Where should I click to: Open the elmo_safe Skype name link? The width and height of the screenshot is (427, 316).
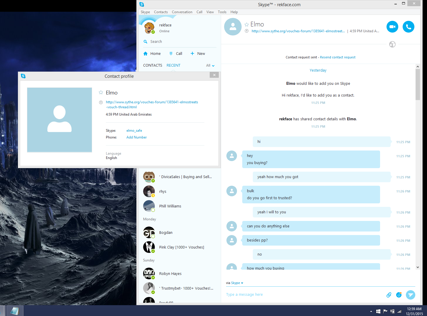(134, 131)
